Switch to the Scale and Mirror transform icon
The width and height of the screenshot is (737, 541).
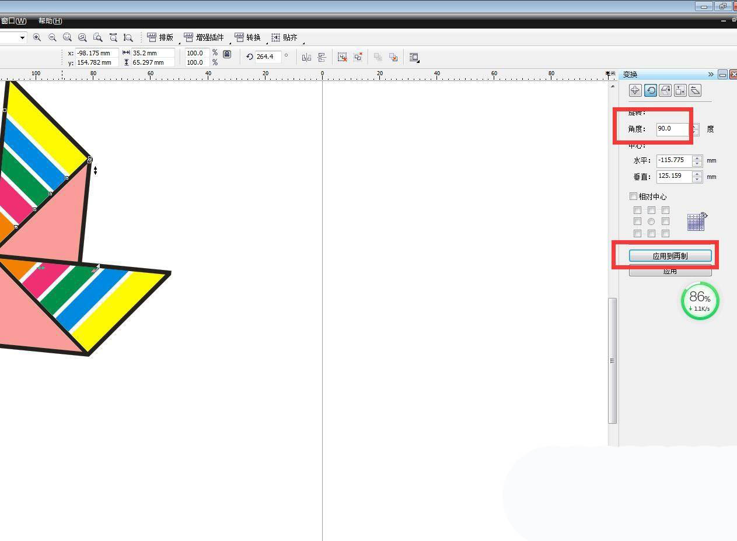pos(665,90)
